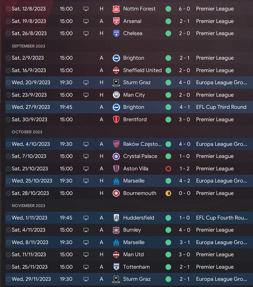The width and height of the screenshot is (253, 287).
Task: Open Europa League competition for Sturm Graz 20/9
Action: (222, 83)
